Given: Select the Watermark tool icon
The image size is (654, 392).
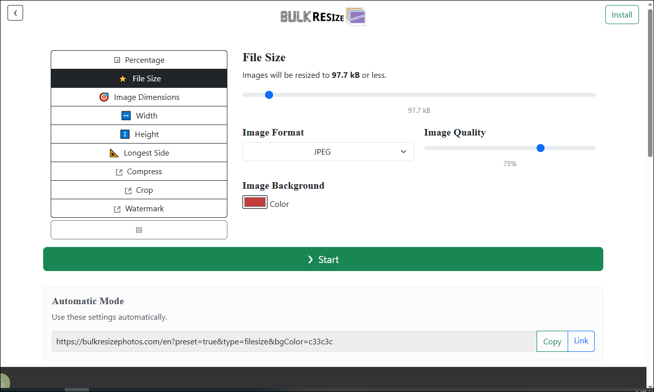Looking at the screenshot, I should click(117, 208).
